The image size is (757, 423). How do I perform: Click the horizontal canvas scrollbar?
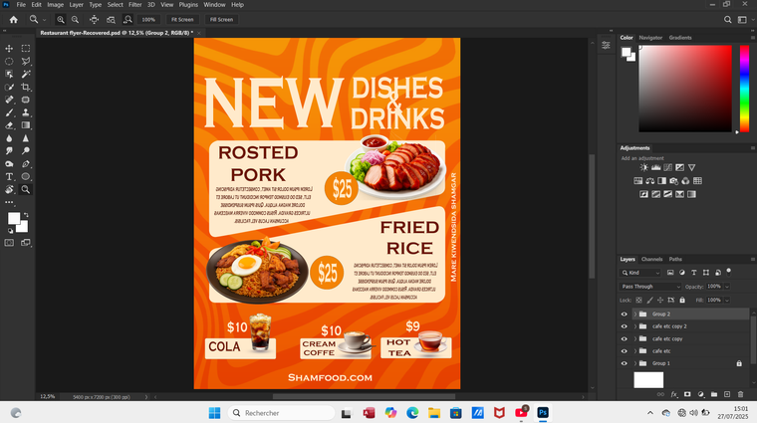pos(364,397)
